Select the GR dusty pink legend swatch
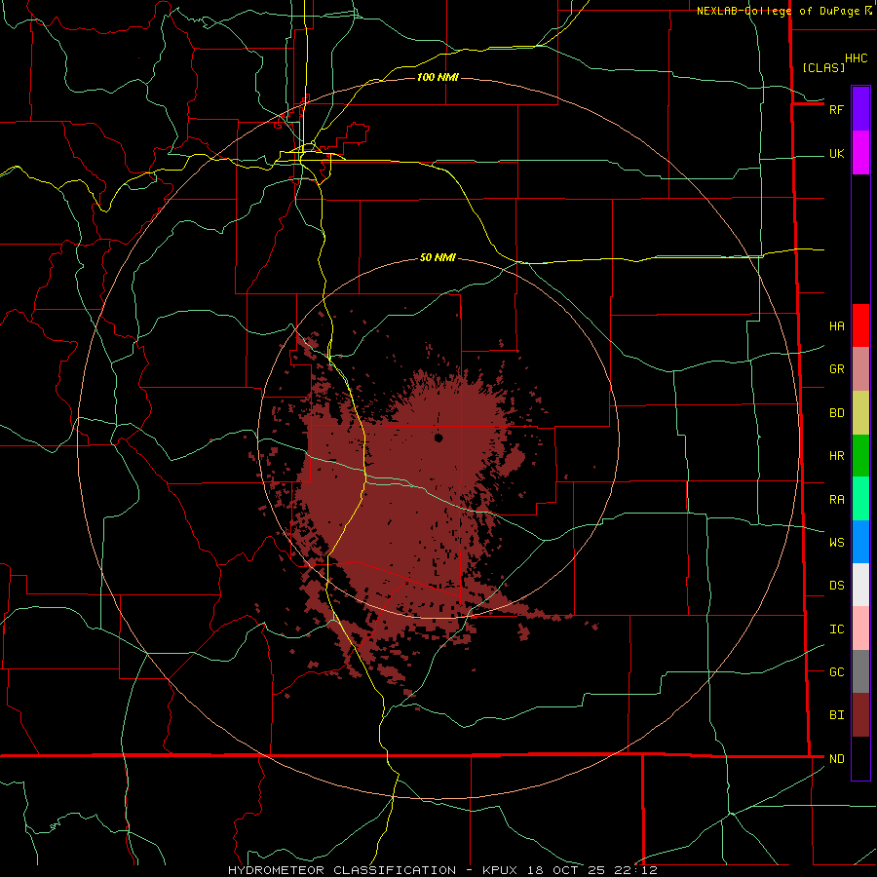The image size is (877, 877). click(860, 369)
